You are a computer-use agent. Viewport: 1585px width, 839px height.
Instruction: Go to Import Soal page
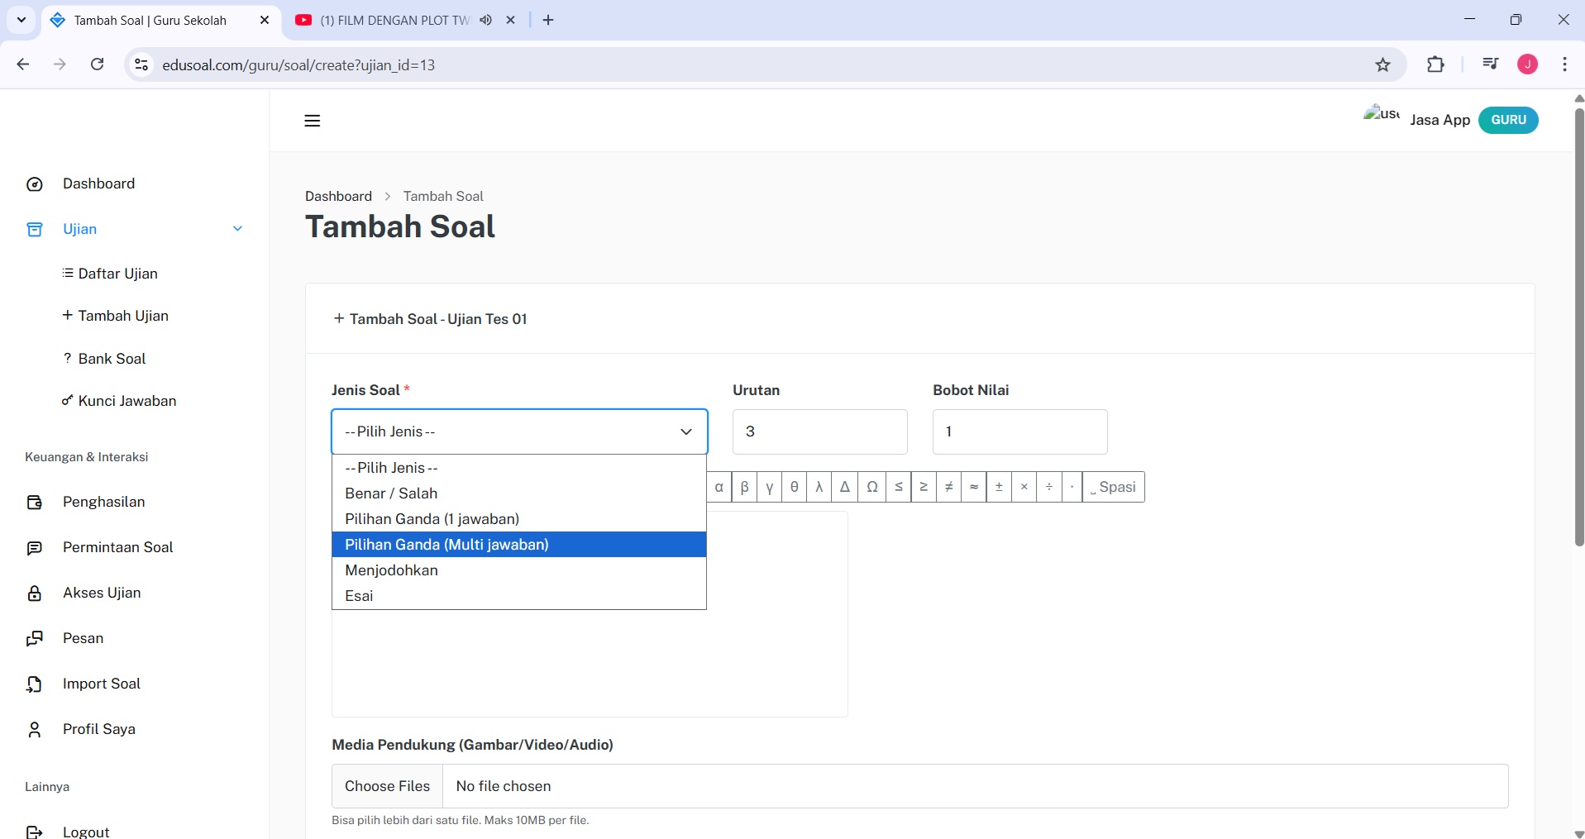(101, 684)
